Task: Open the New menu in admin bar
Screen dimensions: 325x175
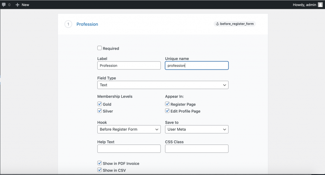Action: pyautogui.click(x=23, y=5)
